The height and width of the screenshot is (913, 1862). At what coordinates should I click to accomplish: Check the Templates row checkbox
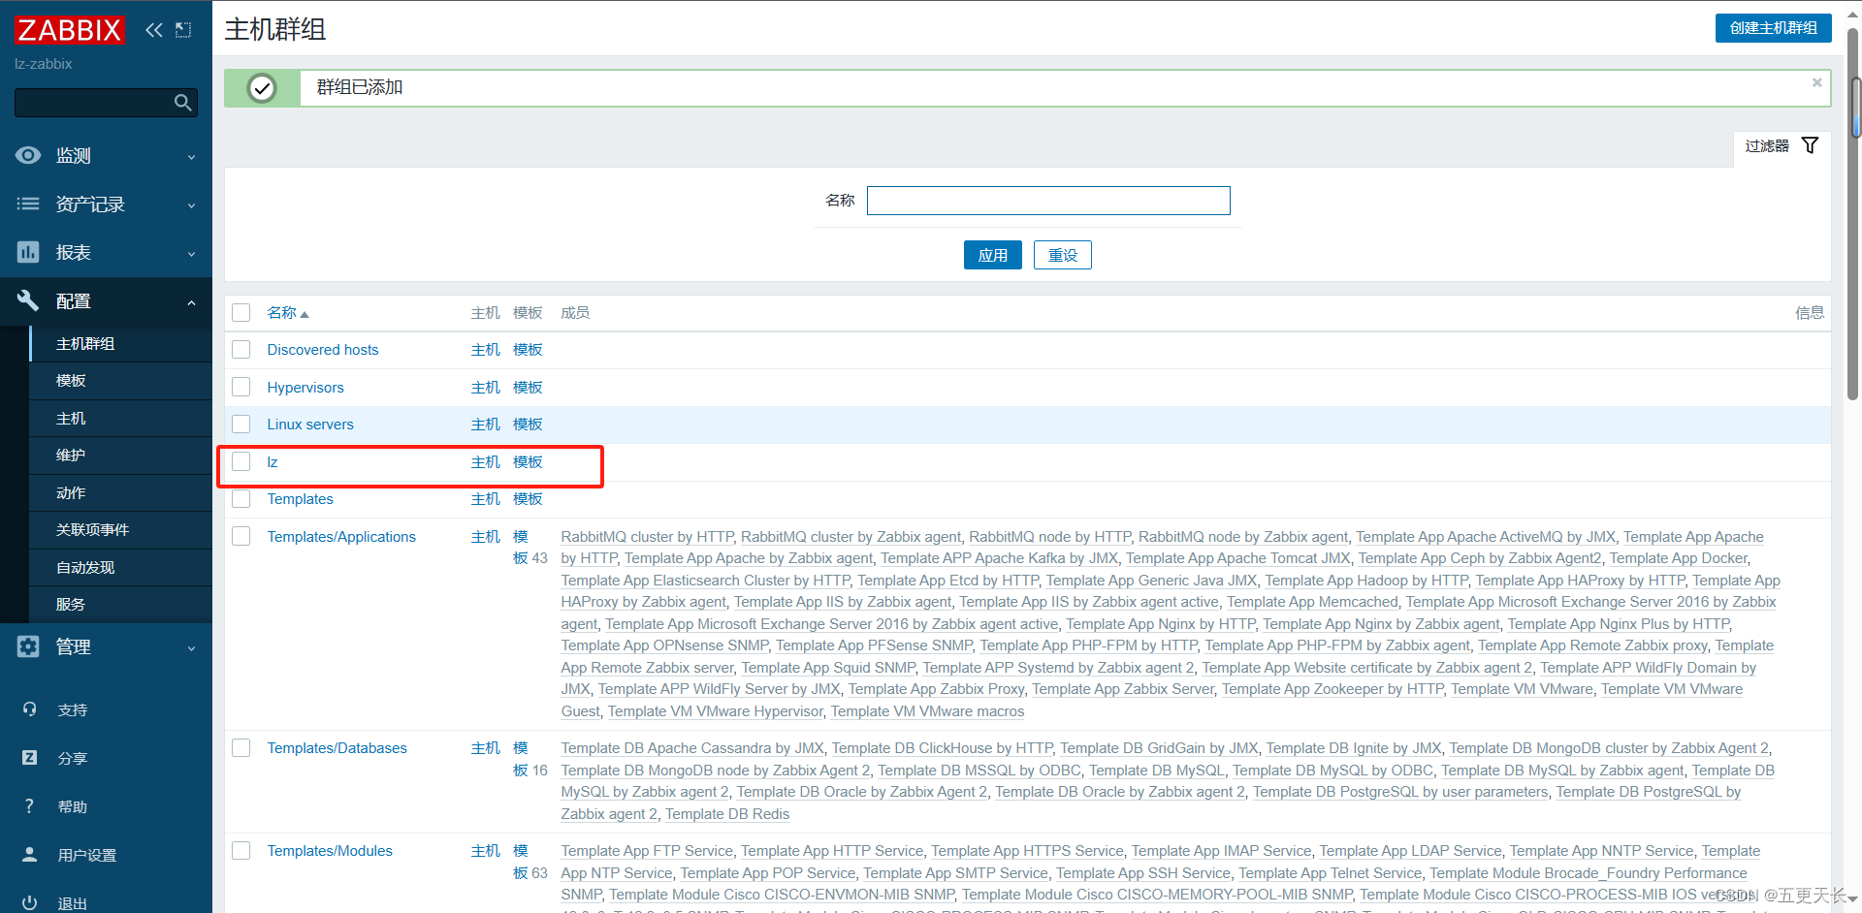pos(241,499)
